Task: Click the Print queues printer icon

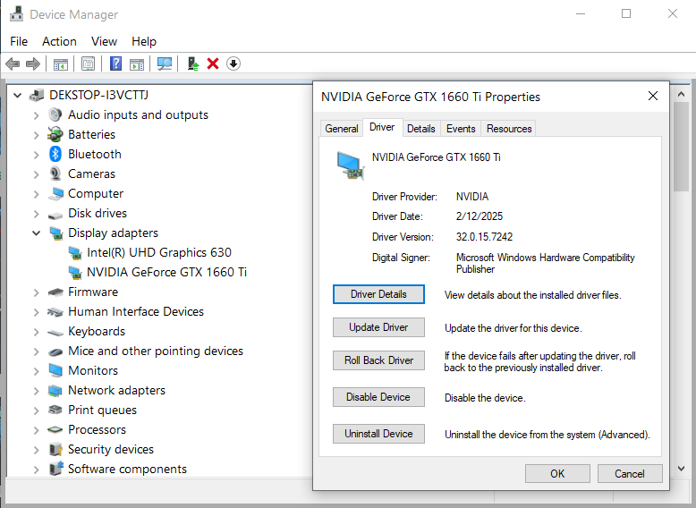Action: point(55,410)
